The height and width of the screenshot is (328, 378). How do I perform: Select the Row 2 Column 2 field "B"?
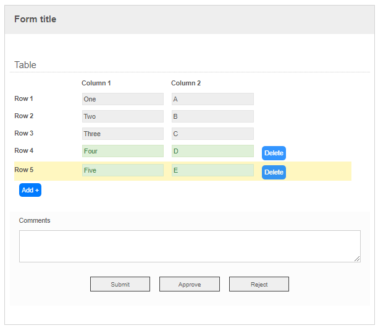click(212, 116)
